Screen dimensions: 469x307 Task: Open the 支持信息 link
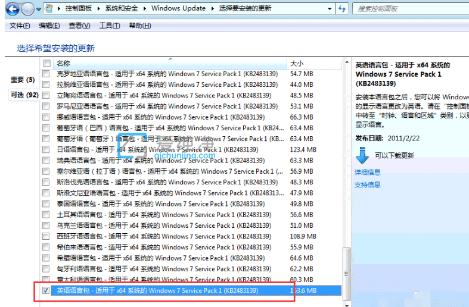368,185
